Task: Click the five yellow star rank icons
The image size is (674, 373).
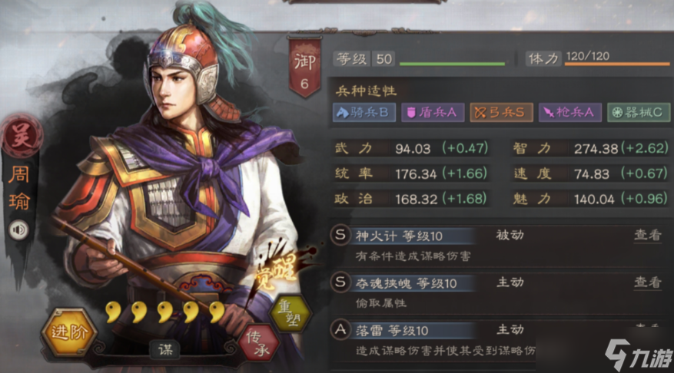Action: click(165, 312)
